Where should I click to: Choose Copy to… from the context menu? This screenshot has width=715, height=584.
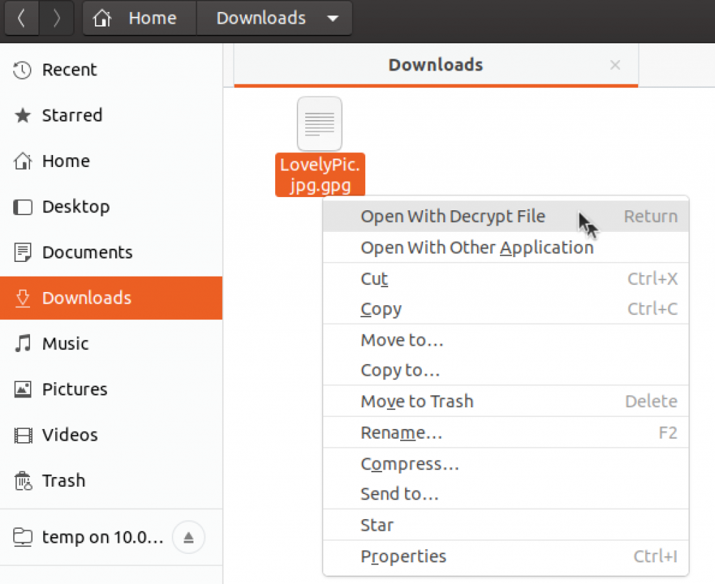(506, 370)
